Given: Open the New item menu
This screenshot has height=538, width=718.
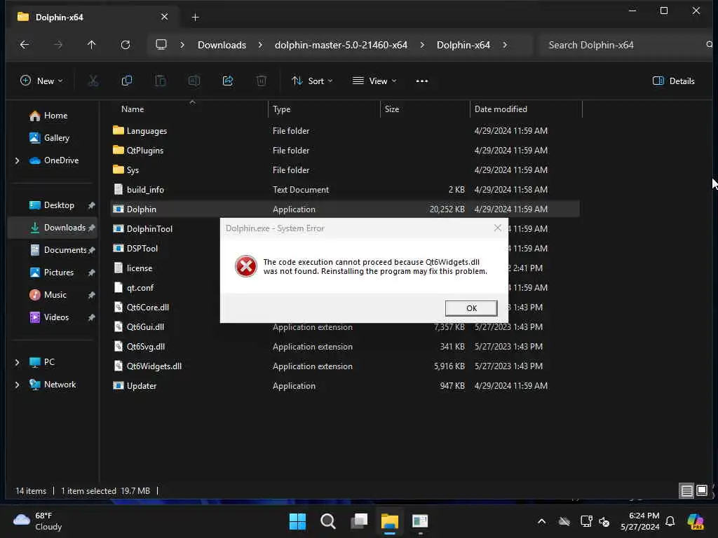Looking at the screenshot, I should click(x=41, y=81).
